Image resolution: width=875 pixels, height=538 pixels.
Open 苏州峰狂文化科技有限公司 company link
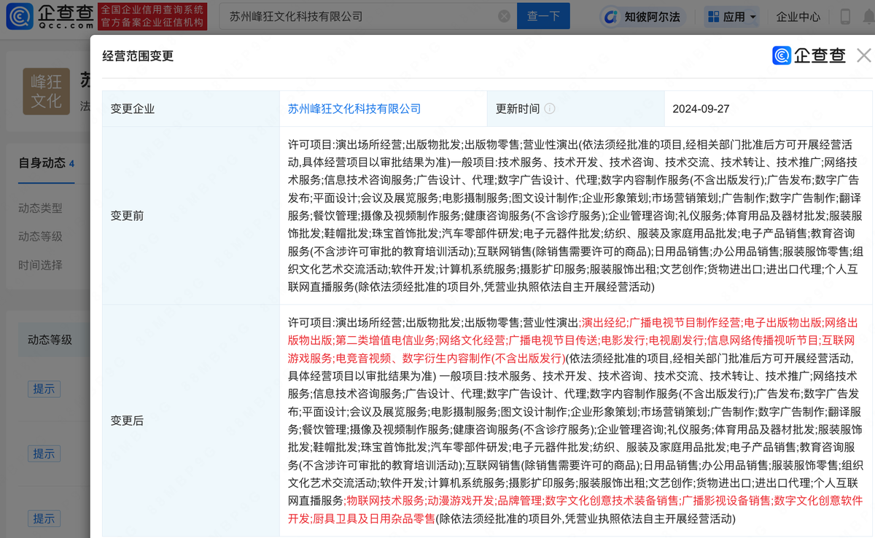354,109
